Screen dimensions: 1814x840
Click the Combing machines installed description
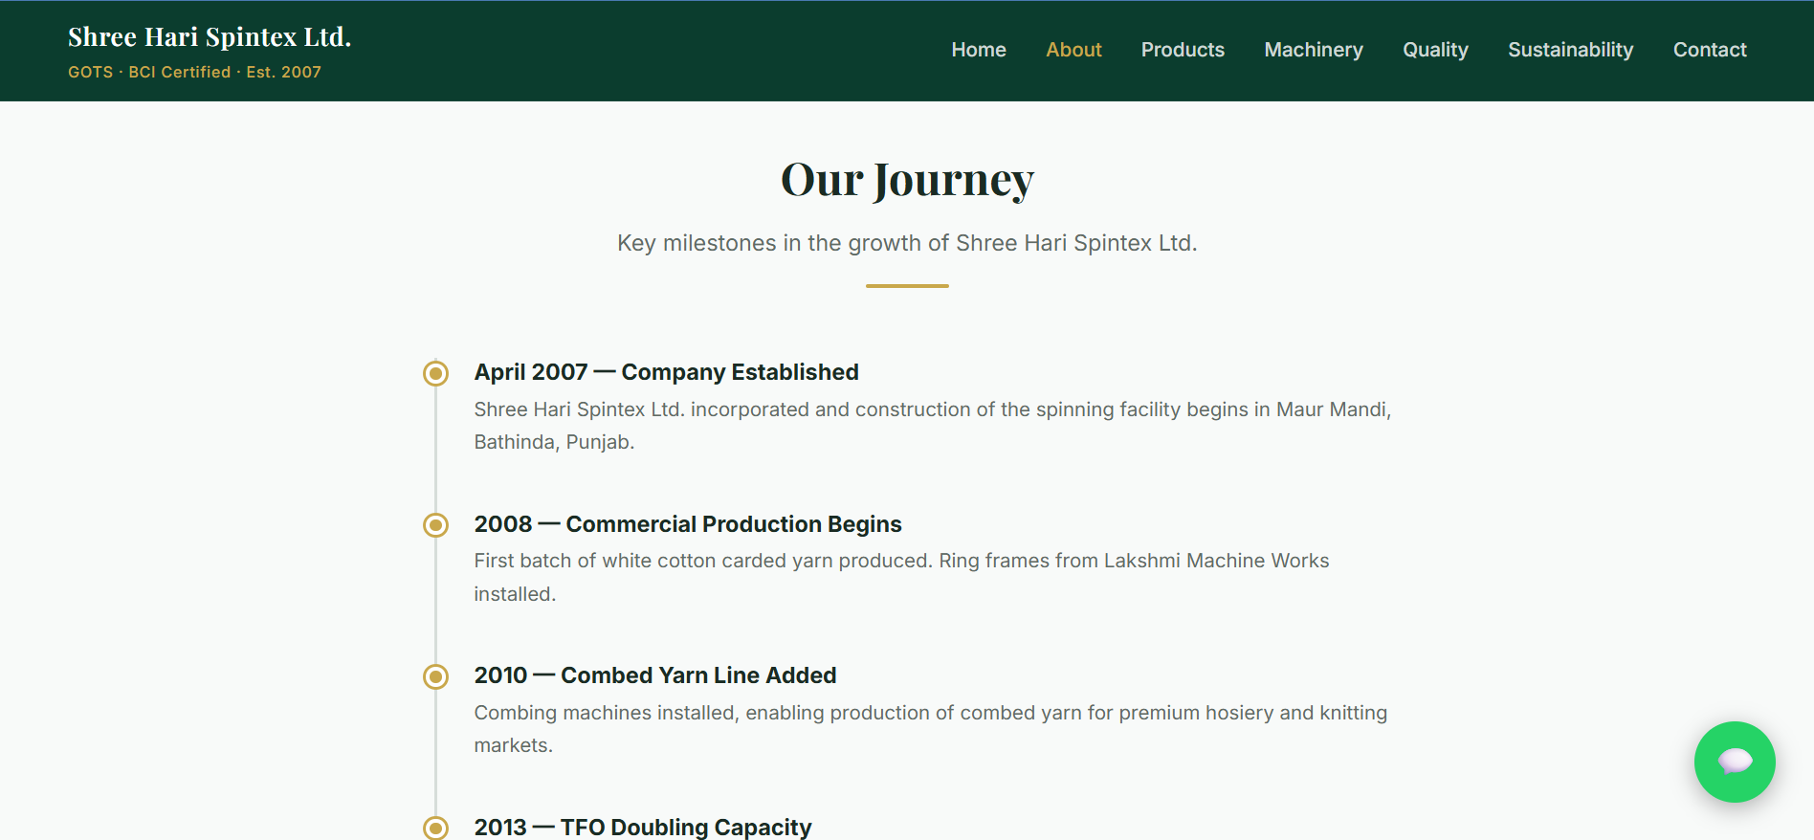coord(931,729)
